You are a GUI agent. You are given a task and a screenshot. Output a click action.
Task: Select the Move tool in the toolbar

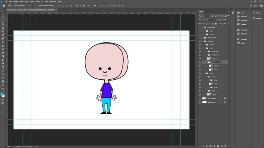point(3,14)
